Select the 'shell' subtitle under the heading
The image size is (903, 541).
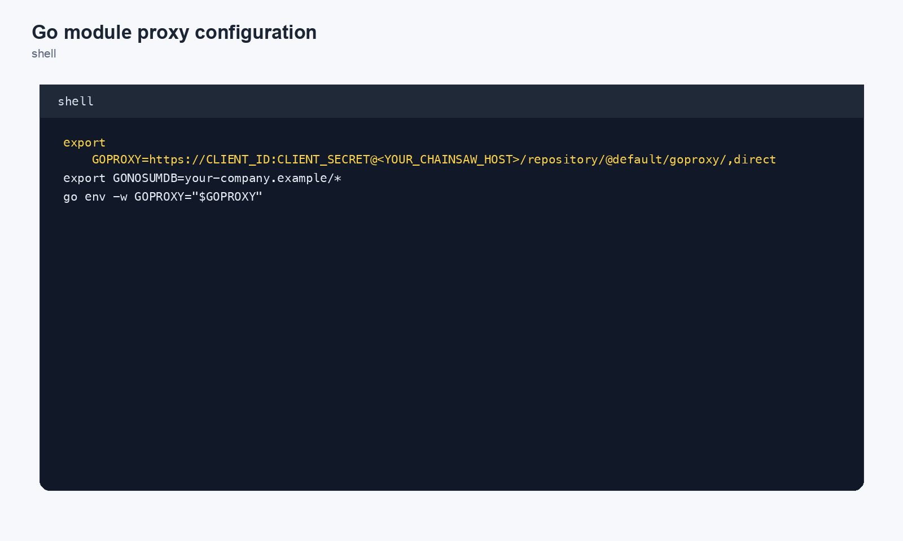tap(44, 54)
